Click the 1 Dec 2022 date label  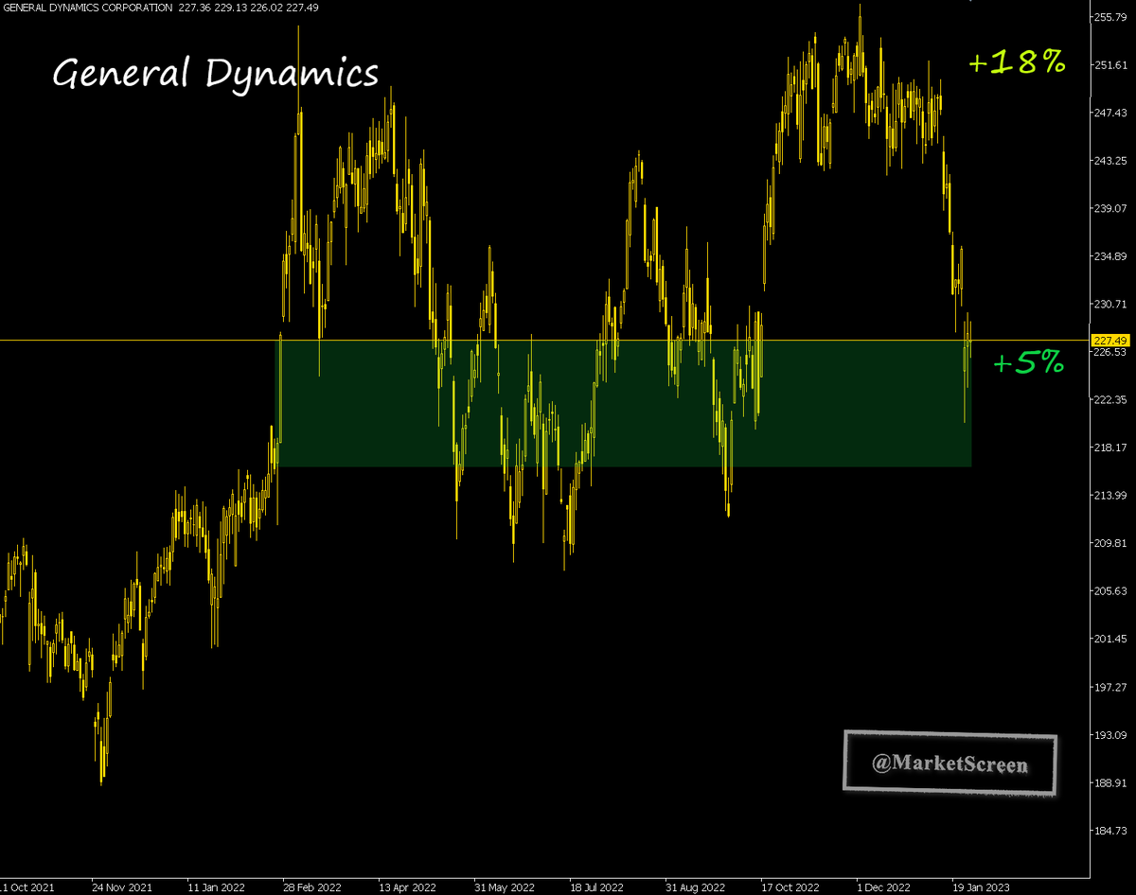pos(885,888)
